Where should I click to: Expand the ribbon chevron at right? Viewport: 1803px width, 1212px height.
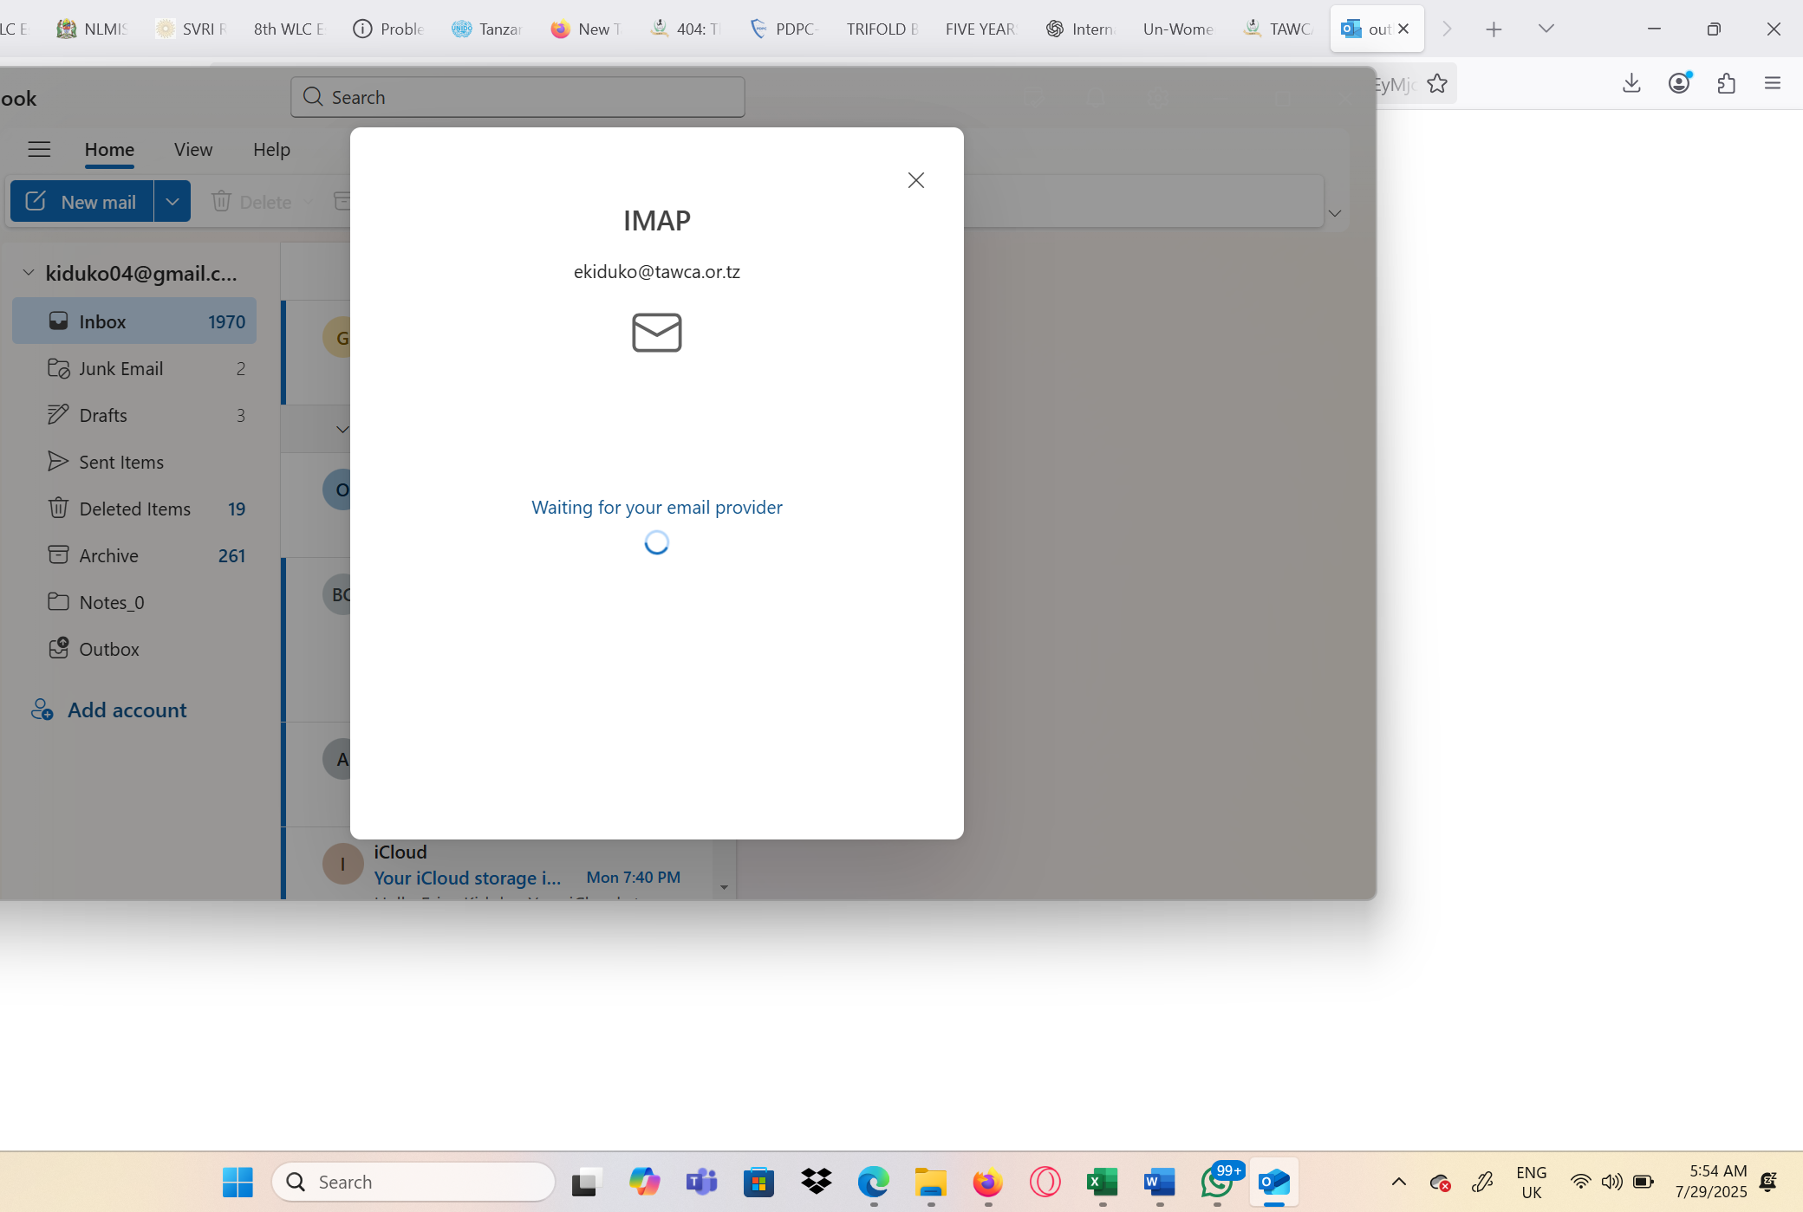pyautogui.click(x=1335, y=213)
